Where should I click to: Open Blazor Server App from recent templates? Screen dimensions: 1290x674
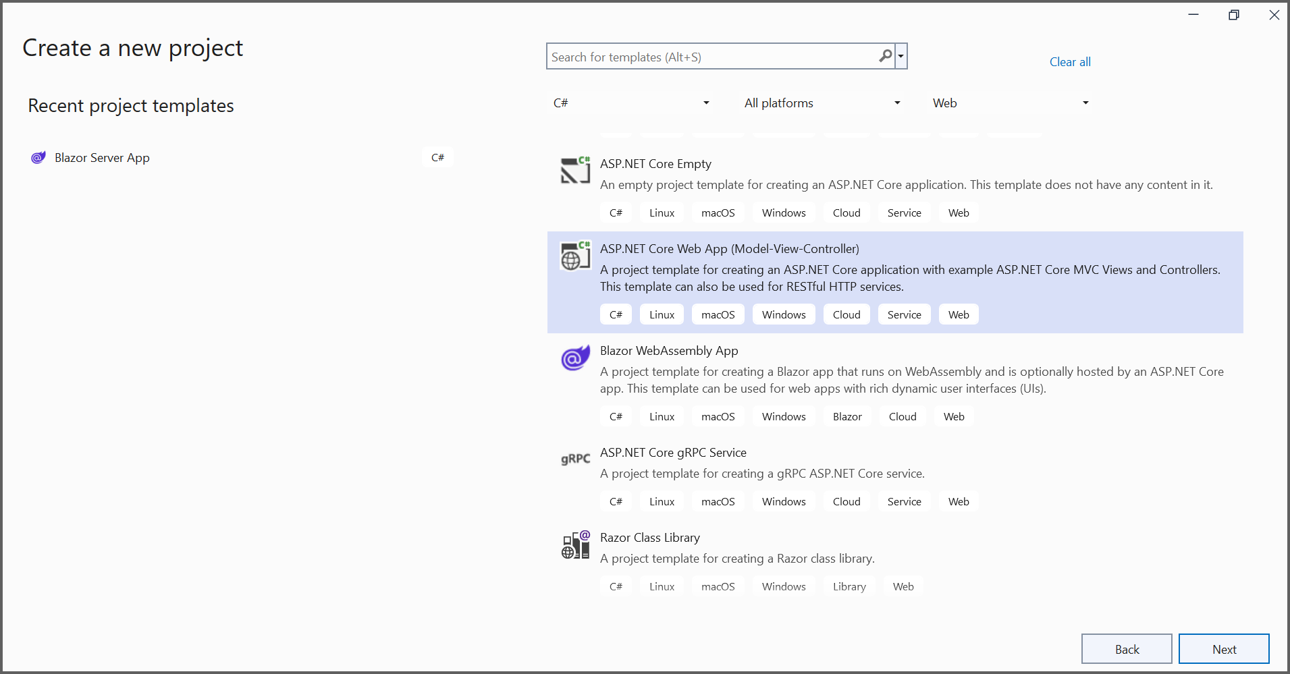pyautogui.click(x=102, y=158)
